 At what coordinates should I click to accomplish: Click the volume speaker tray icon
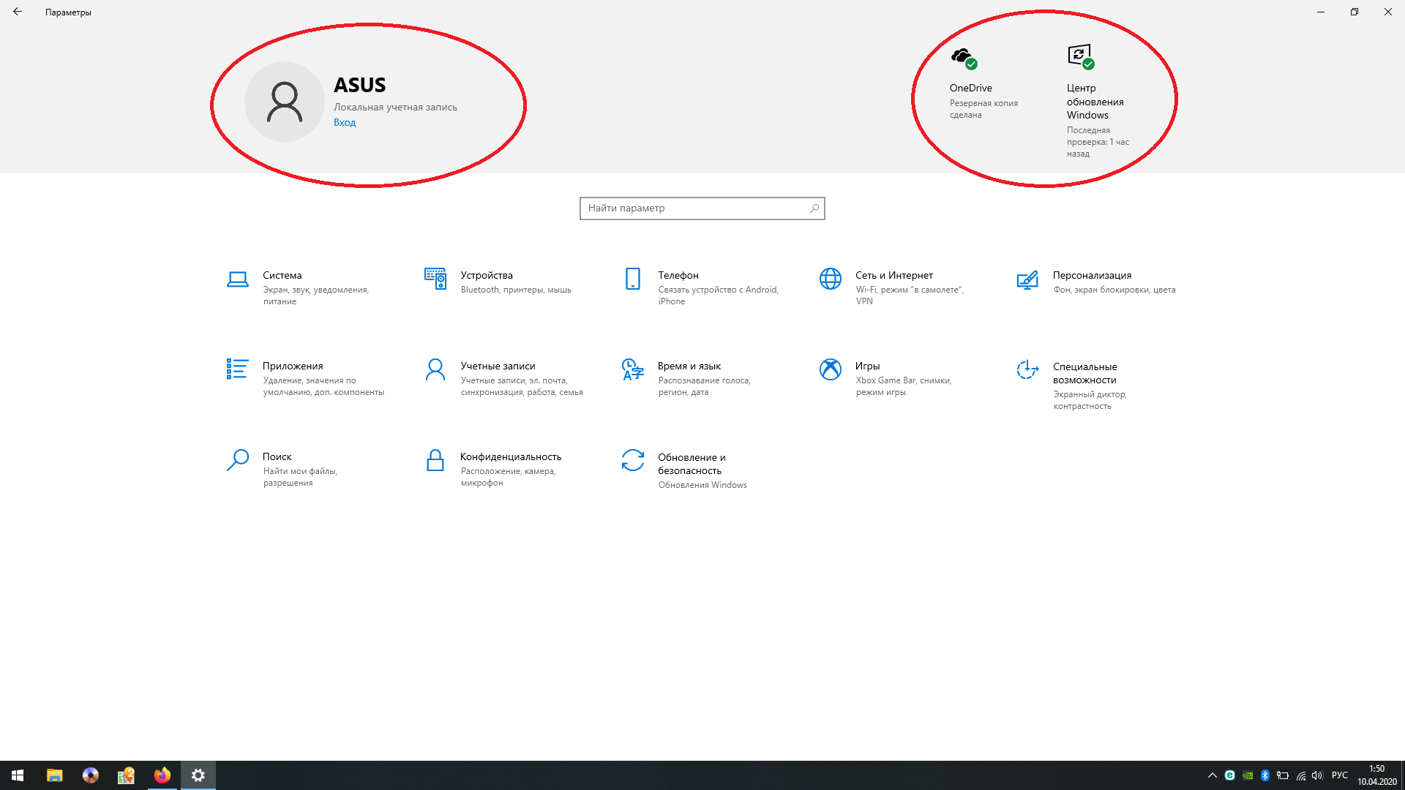1318,775
